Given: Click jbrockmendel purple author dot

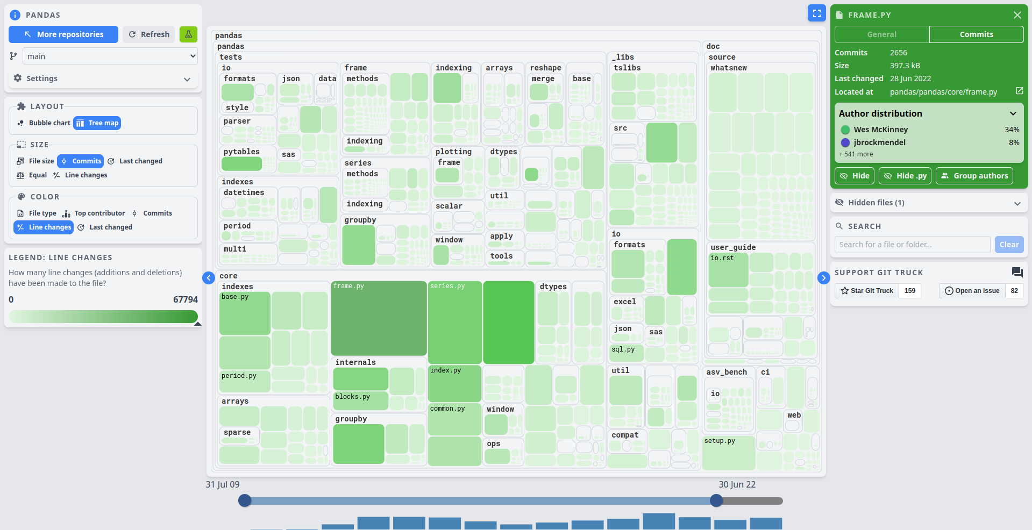Looking at the screenshot, I should (845, 142).
